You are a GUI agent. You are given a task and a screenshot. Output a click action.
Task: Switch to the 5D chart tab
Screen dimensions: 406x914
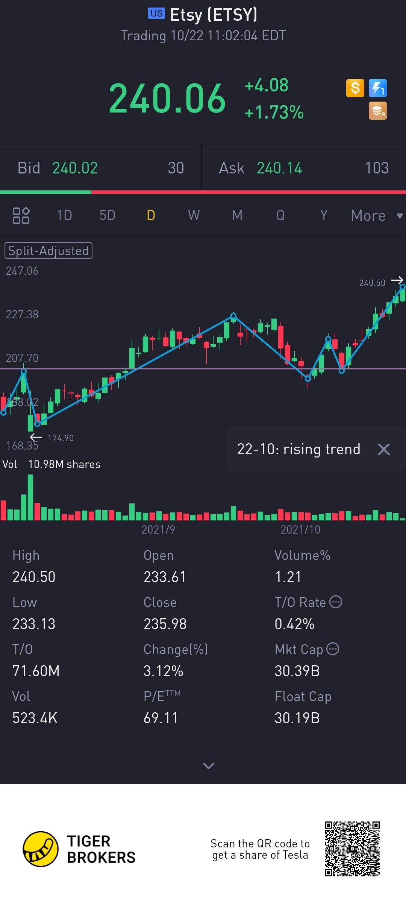[107, 216]
